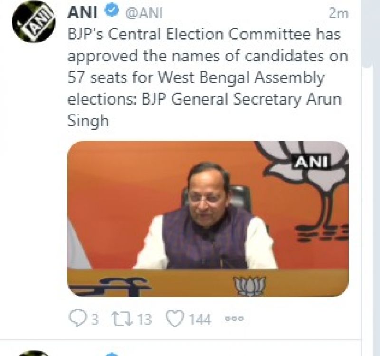Click the next tweet's blue verified badge

[x=112, y=354]
